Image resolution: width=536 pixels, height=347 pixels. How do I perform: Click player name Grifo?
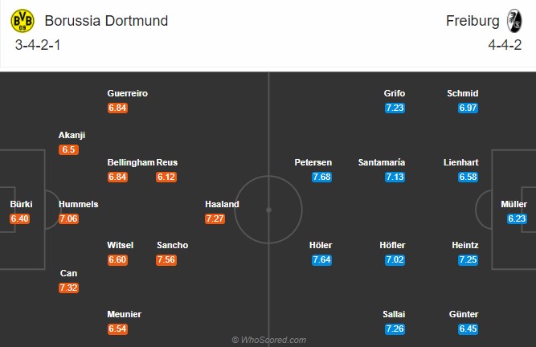[395, 93]
